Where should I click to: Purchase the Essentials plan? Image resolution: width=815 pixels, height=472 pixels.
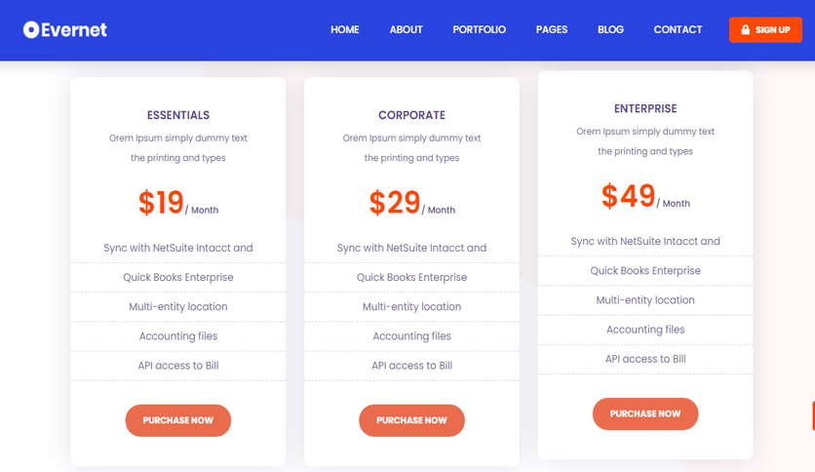178,420
